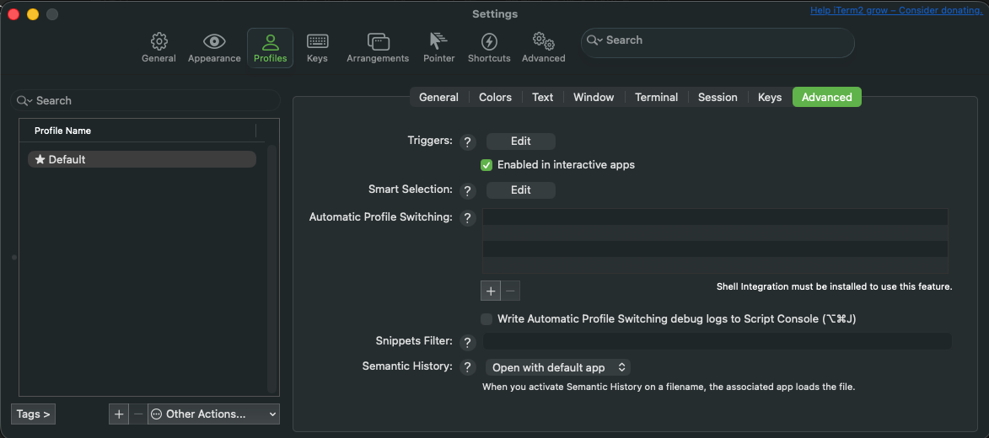Open the Advanced settings gear icon
This screenshot has width=989, height=438.
click(543, 48)
